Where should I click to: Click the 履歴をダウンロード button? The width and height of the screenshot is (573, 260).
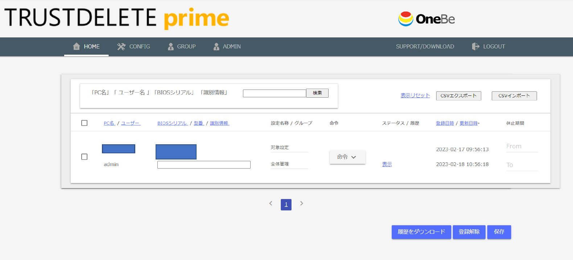421,232
